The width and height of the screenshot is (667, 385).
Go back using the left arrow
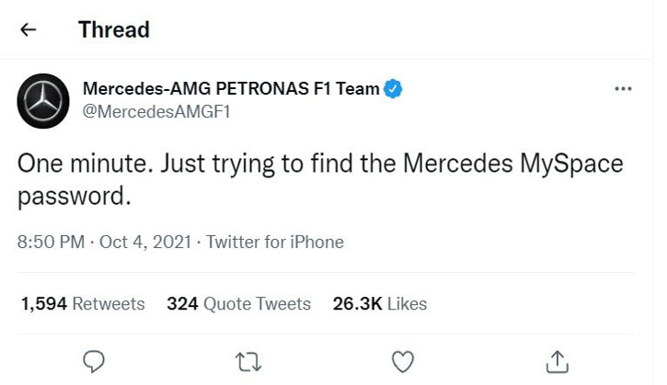click(28, 29)
